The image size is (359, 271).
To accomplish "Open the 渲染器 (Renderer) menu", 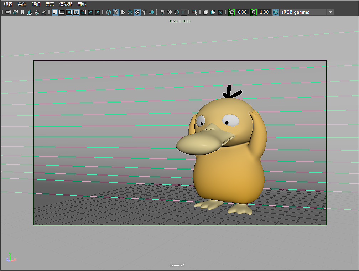I will click(x=66, y=5).
